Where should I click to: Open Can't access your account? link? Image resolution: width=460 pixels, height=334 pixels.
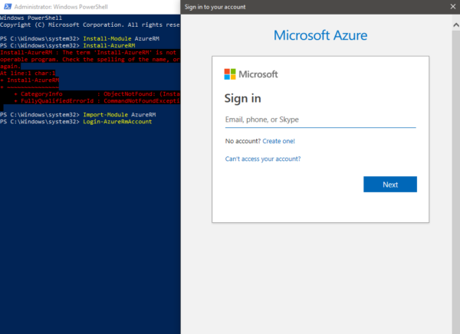[x=263, y=159]
